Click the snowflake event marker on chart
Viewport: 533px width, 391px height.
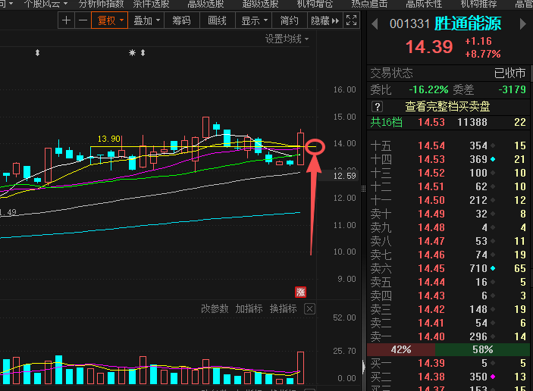click(x=132, y=52)
